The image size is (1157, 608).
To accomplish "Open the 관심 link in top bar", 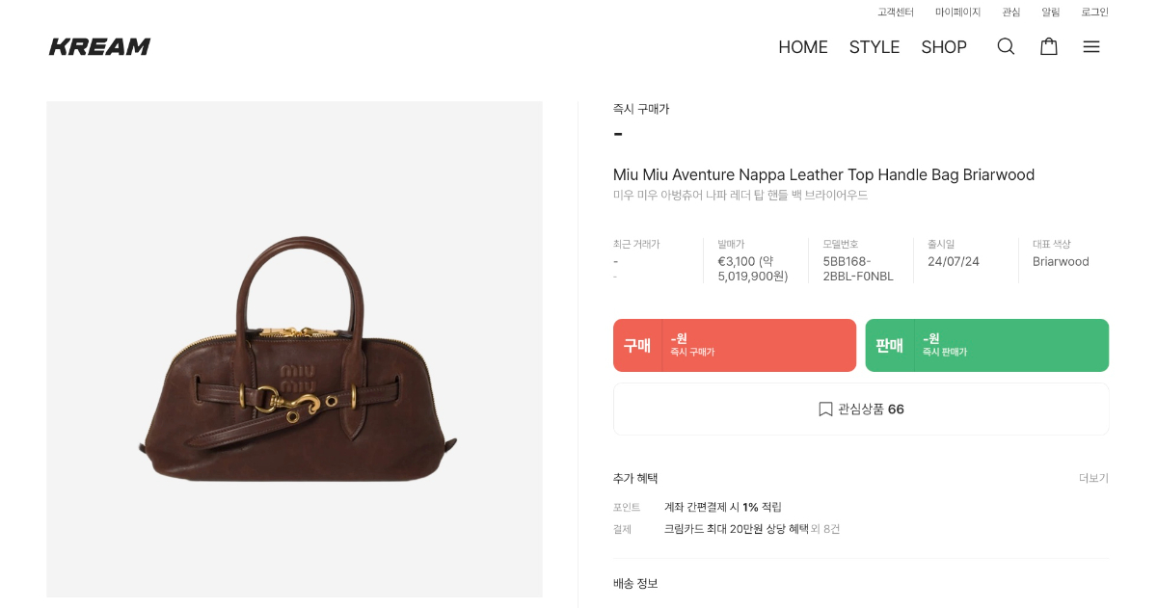I will tap(1011, 13).
